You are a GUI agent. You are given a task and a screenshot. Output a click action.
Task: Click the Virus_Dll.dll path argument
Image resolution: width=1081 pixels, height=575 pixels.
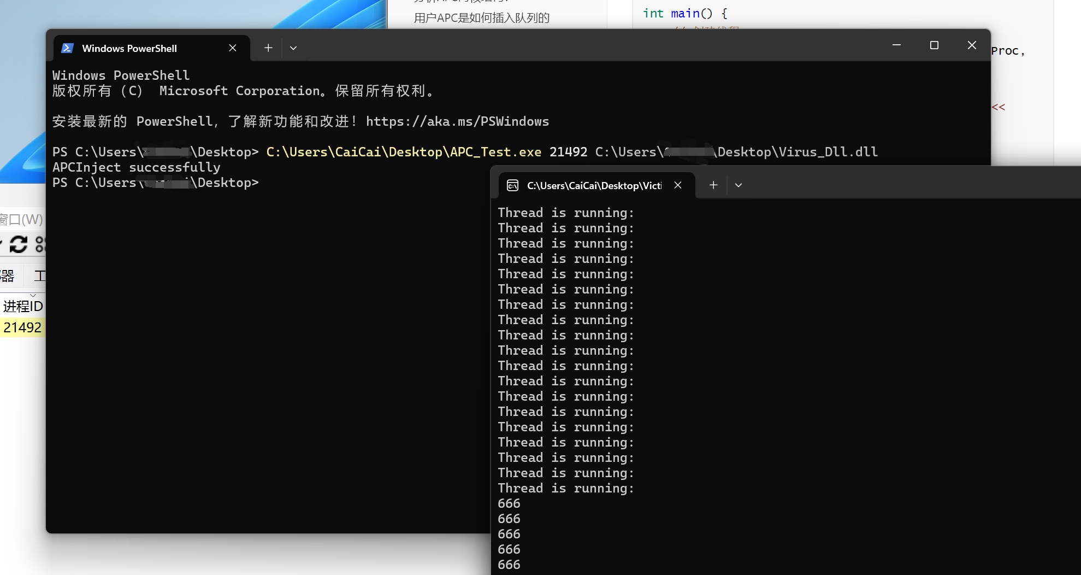click(736, 152)
